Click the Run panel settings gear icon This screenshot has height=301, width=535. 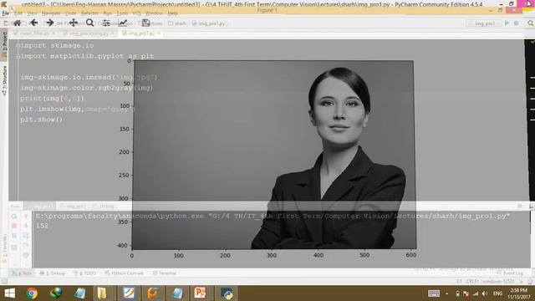(520, 207)
